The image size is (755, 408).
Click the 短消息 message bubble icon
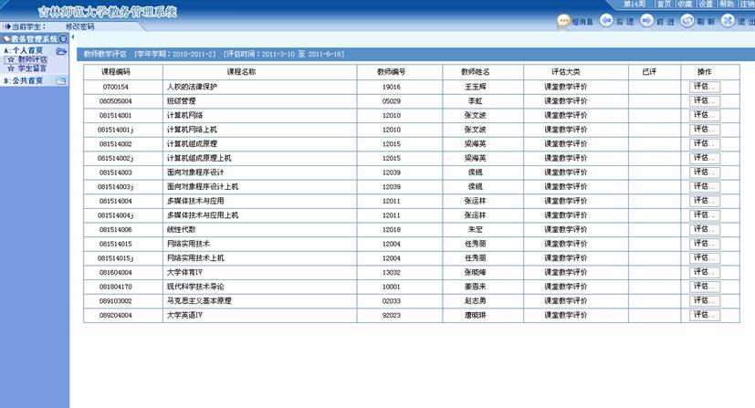564,21
